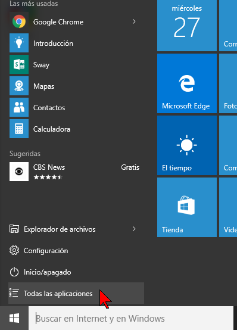Screen dimensions: 237x330
Task: Click Todas las aplicaciones text
Action: 58,294
